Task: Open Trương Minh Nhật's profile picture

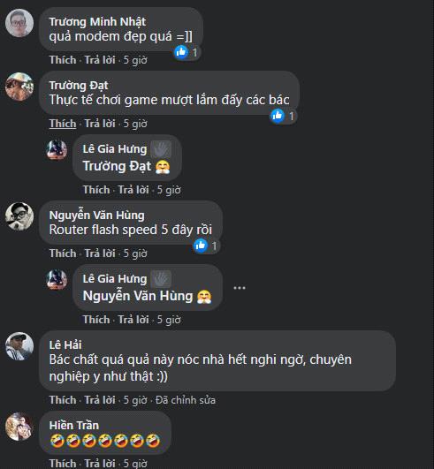Action: (x=19, y=23)
